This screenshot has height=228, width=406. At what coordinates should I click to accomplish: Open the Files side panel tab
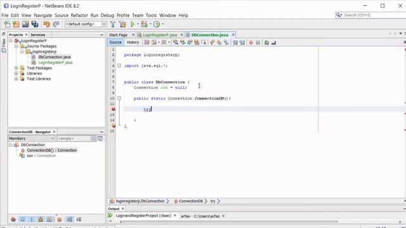[4, 46]
